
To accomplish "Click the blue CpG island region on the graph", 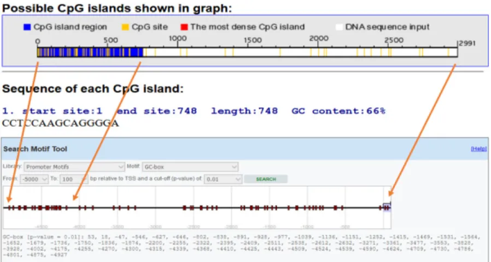I will tap(90, 52).
